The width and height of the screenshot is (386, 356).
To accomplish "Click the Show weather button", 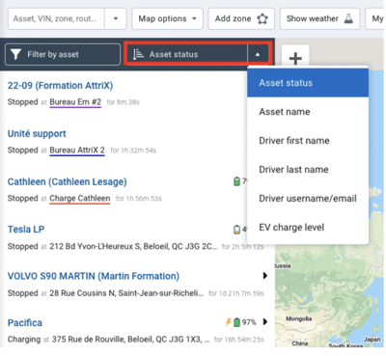I will [319, 18].
